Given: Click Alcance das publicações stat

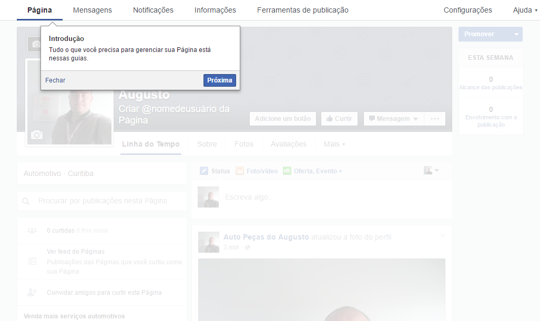Looking at the screenshot, I should click(x=491, y=83).
